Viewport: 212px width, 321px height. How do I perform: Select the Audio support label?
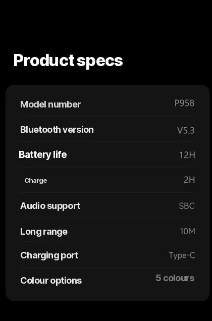[50, 206]
